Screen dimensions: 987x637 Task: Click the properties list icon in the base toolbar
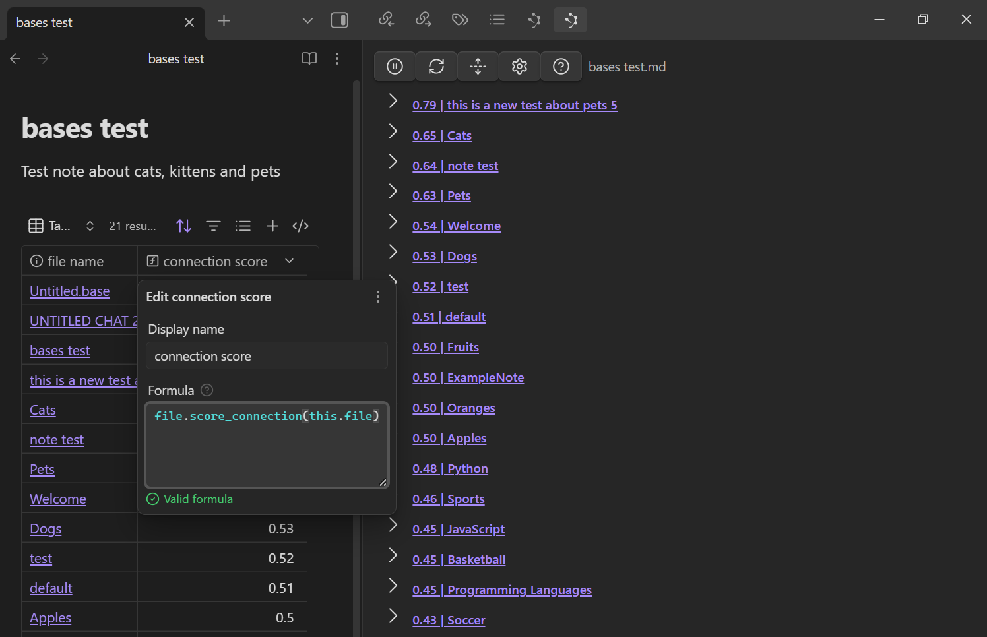click(x=243, y=226)
